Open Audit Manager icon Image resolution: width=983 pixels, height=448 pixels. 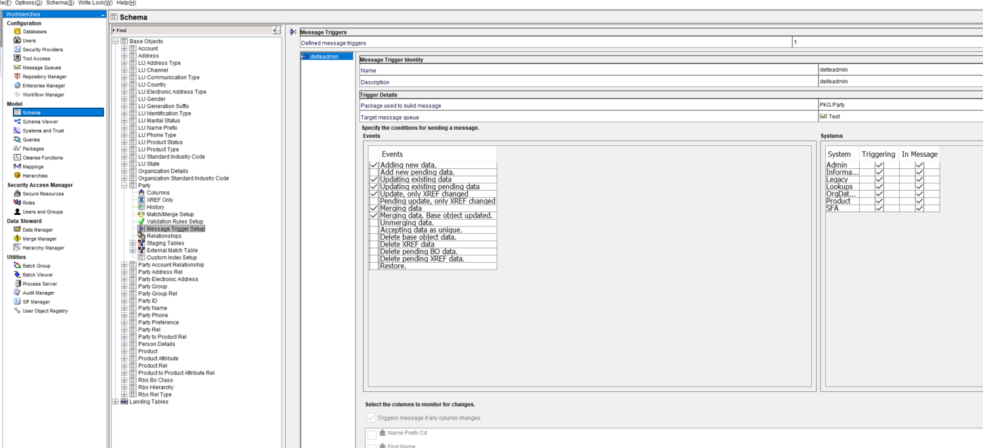(17, 293)
